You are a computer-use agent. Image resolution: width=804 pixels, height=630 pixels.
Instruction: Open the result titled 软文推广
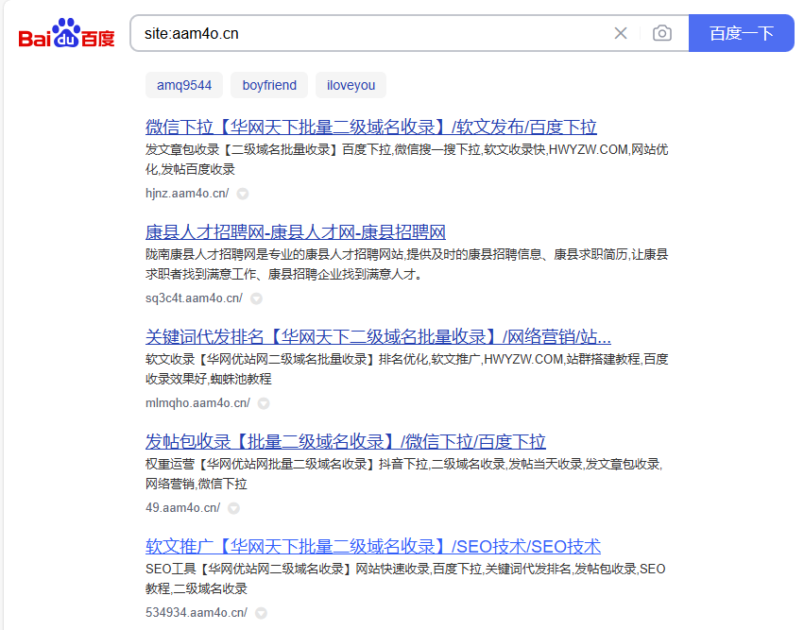pyautogui.click(x=373, y=547)
